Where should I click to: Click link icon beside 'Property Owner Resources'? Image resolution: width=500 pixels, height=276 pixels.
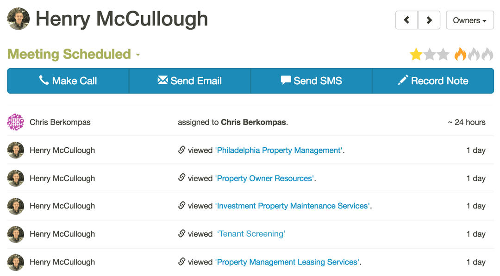coord(182,178)
